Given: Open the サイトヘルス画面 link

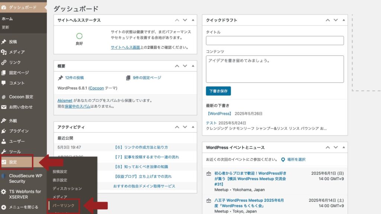Looking at the screenshot, I should click(x=125, y=48).
